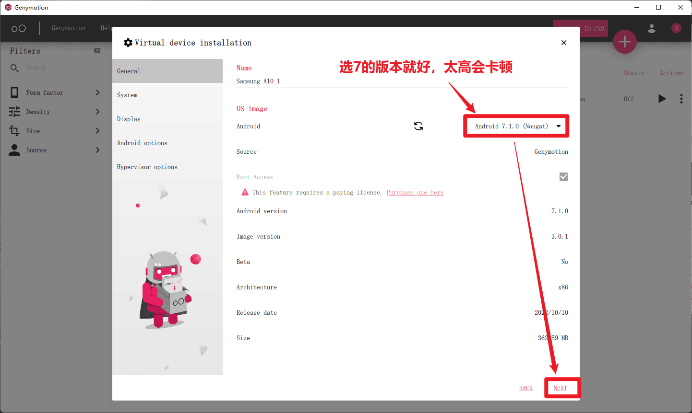The width and height of the screenshot is (692, 413).
Task: Toggle the Root Access checkbox
Action: (x=564, y=177)
